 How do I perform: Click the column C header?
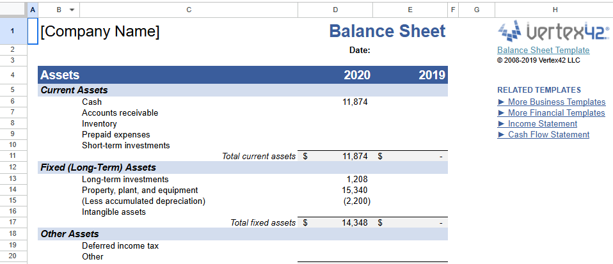point(188,10)
